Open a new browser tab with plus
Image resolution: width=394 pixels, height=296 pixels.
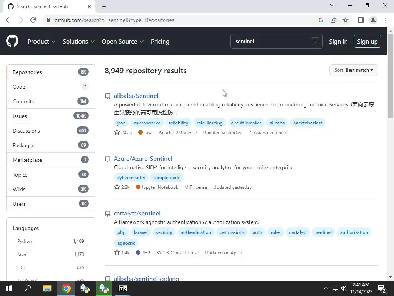(x=104, y=7)
